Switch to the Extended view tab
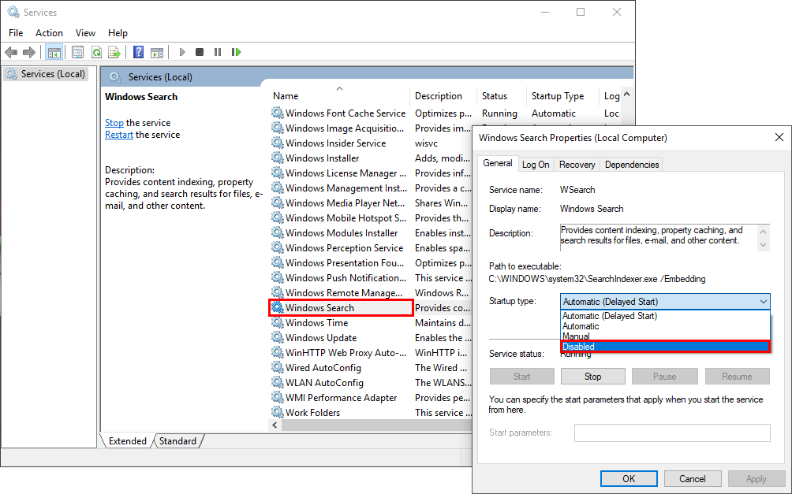This screenshot has width=792, height=494. coord(127,441)
